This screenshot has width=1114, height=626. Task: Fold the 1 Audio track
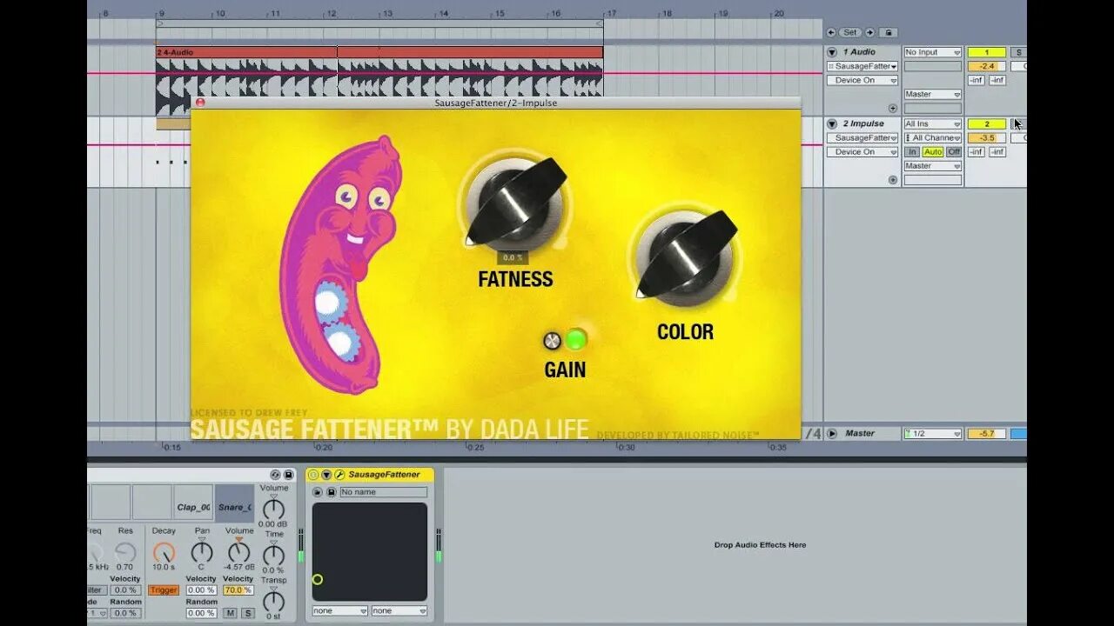(x=832, y=52)
